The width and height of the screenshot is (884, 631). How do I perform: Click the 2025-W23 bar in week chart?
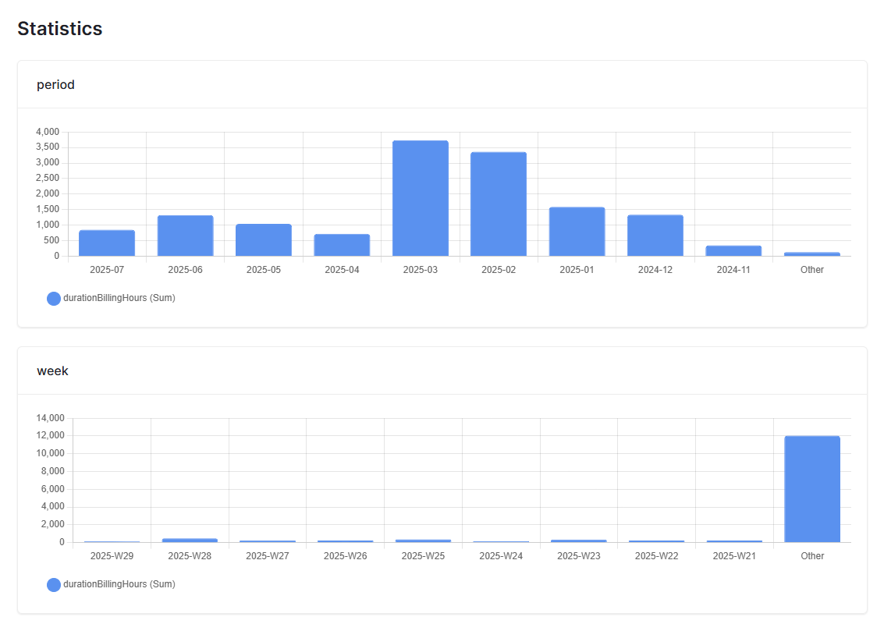click(578, 541)
